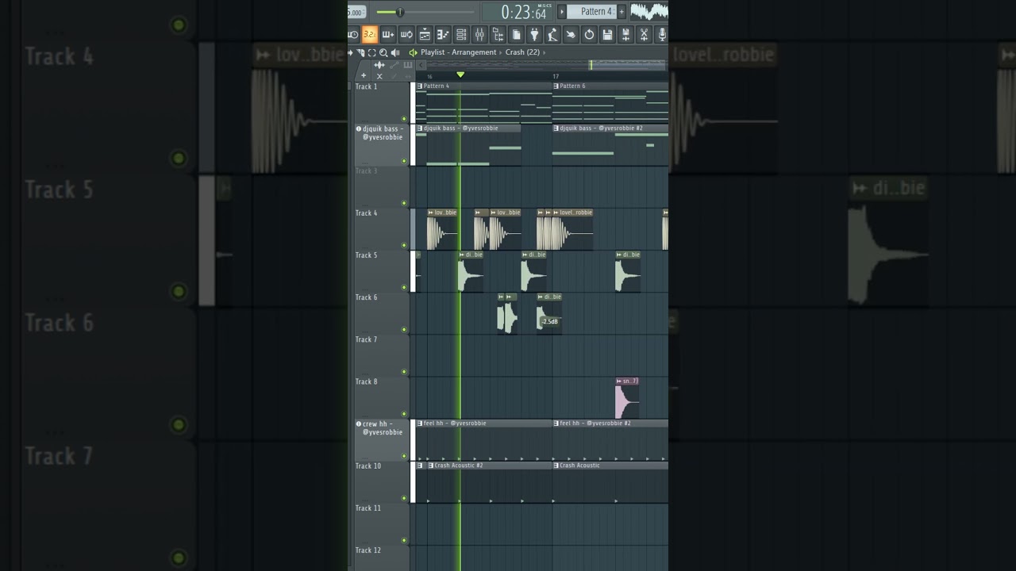The image size is (1016, 571).
Task: Toggle mute dot on Track 6
Action: tap(404, 329)
